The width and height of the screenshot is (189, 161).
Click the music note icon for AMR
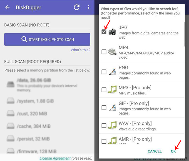tap(113, 140)
